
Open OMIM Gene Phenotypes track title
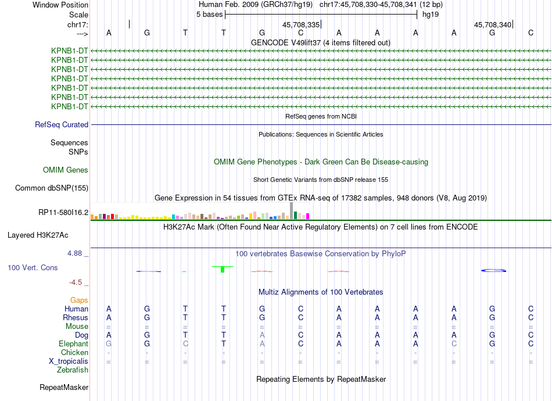[x=321, y=162]
